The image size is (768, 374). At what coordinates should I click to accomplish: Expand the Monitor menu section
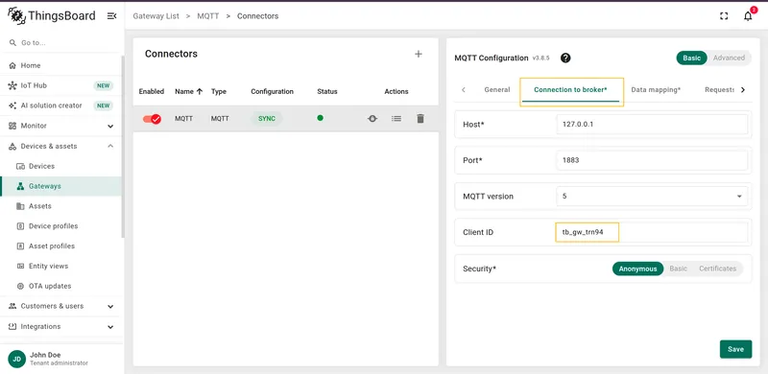click(110, 127)
